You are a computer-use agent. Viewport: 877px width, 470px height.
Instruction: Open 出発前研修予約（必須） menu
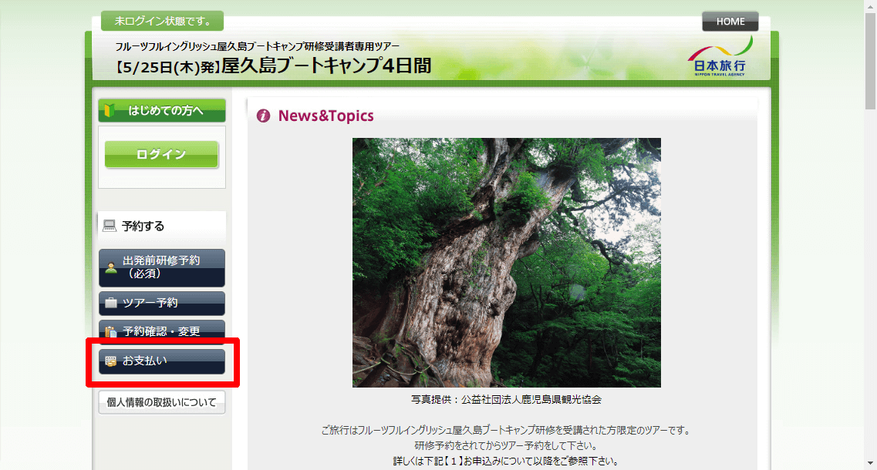coord(162,267)
